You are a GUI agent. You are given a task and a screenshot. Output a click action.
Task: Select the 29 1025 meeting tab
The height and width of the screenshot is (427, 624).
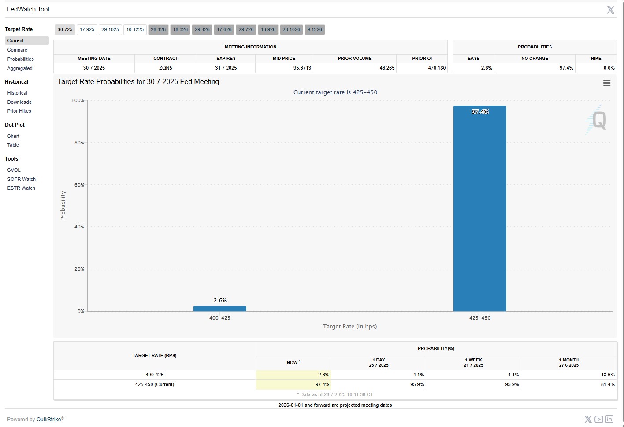pos(110,29)
